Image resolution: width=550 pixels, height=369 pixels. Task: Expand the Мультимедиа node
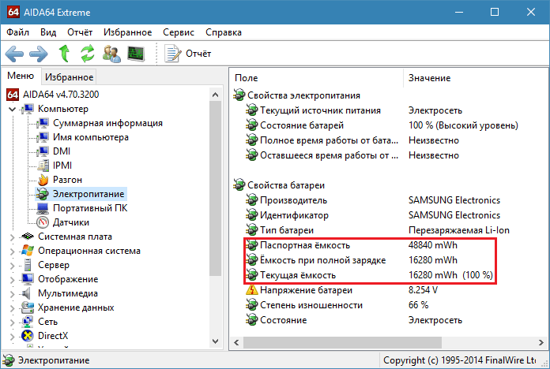tap(13, 294)
